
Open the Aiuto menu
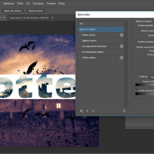tap(62, 3)
